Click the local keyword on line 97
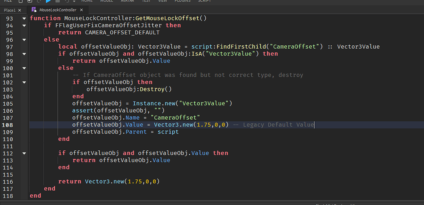This screenshot has width=424, height=205. point(68,47)
